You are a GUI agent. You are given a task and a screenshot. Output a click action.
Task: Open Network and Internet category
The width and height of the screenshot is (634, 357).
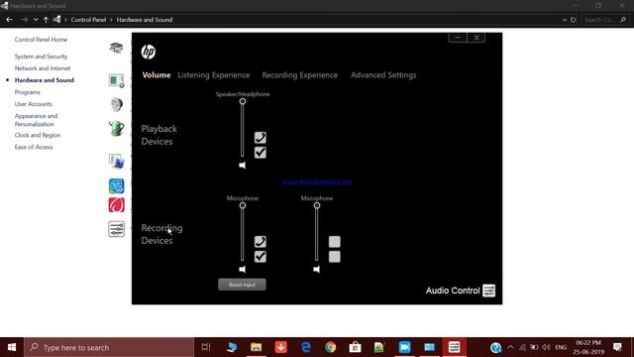(x=43, y=68)
